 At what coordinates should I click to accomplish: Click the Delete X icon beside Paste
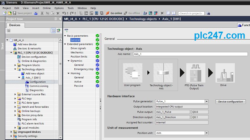pyautogui.click(x=58, y=13)
